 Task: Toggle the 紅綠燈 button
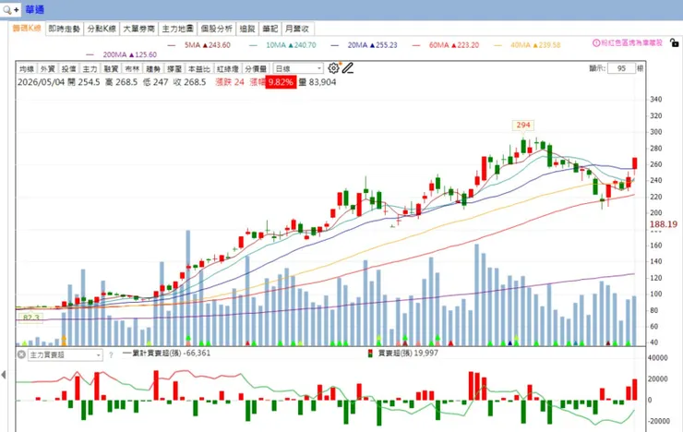[x=227, y=69]
